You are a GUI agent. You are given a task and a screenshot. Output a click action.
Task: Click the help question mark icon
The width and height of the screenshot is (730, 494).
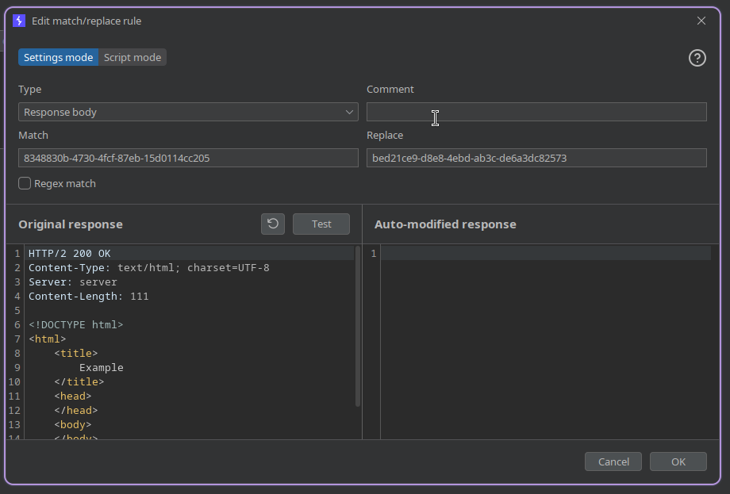697,58
